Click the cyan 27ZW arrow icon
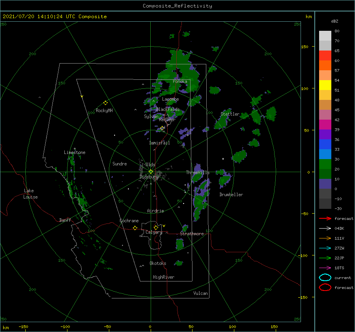Image resolution: width=355 pixels, height=332 pixels. [325, 248]
